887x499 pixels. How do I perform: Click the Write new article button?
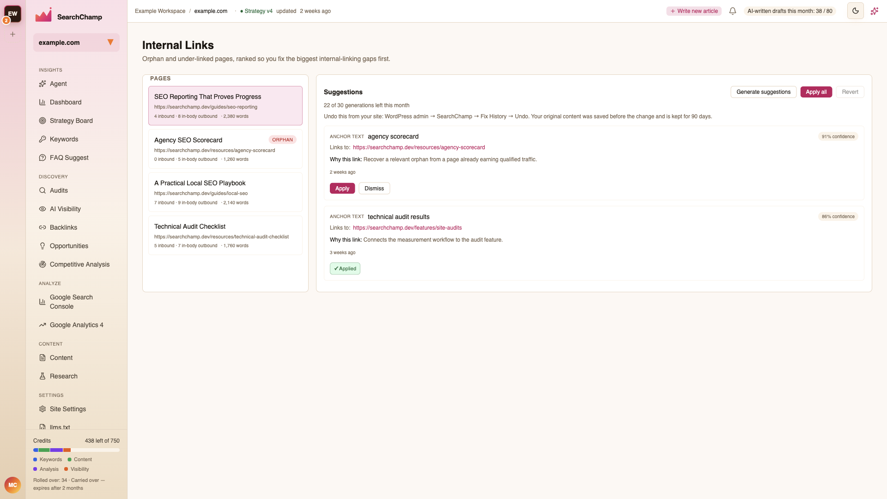point(694,11)
